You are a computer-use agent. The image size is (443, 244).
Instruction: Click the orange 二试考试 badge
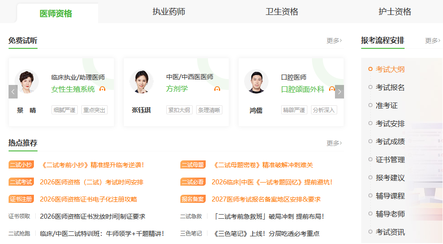(x=21, y=182)
